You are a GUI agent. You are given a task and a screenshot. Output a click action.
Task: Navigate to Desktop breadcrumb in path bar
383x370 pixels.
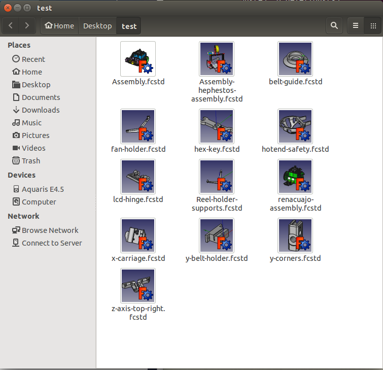click(97, 26)
